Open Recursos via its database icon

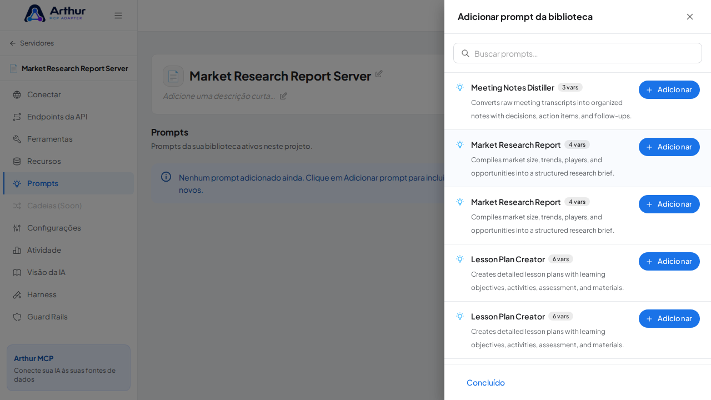pyautogui.click(x=17, y=161)
